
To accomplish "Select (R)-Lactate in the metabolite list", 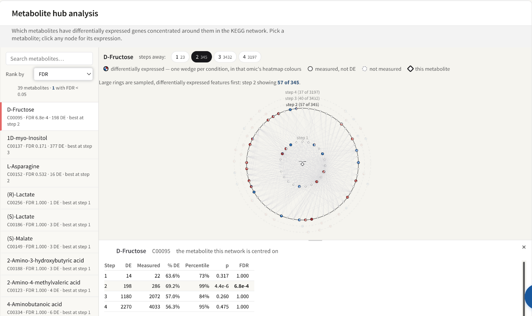I will [49, 198].
